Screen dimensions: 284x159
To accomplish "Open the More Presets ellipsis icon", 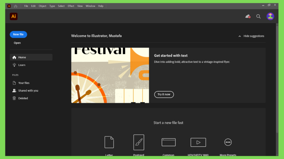I will (x=228, y=142).
